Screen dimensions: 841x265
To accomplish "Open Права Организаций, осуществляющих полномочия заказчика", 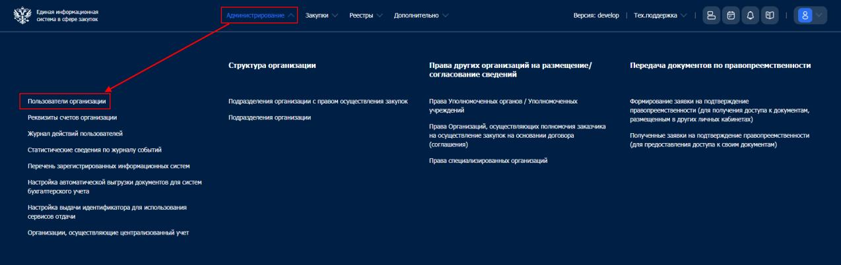I will (518, 134).
